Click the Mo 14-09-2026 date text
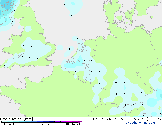 [108, 119]
